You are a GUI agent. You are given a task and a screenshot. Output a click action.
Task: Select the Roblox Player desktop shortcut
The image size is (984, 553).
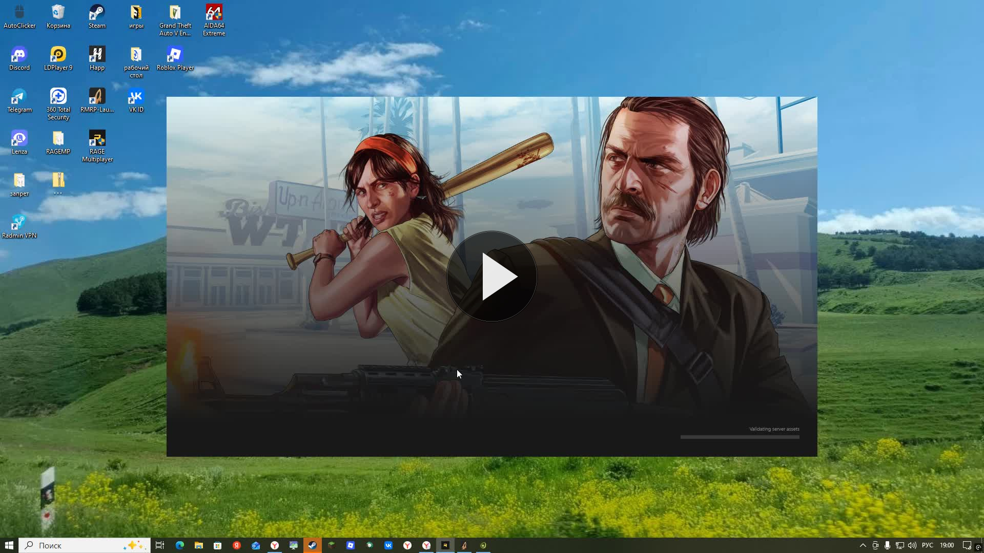pyautogui.click(x=175, y=58)
